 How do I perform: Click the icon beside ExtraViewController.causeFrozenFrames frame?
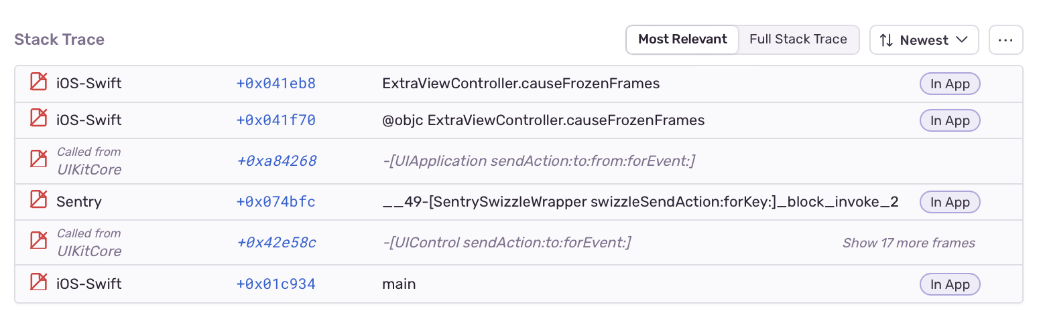pos(39,84)
